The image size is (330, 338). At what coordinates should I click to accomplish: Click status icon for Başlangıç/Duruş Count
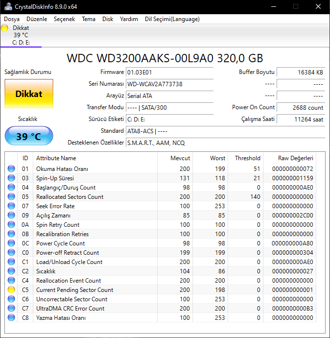[x=11, y=187]
